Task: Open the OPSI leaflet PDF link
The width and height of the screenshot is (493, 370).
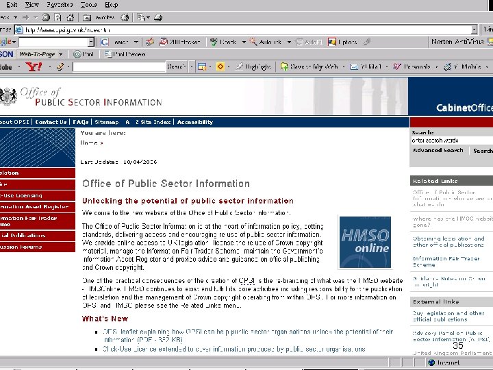Action: pos(248,336)
